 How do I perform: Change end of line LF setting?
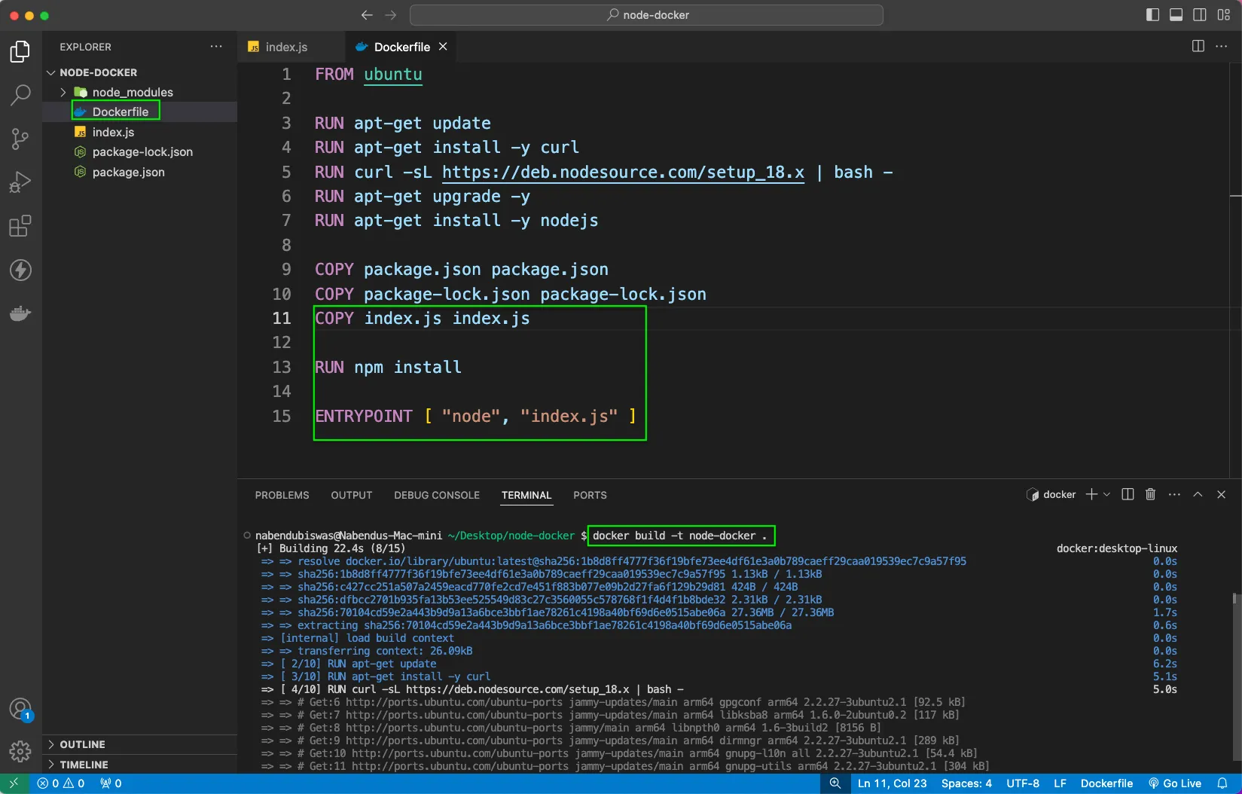[1060, 783]
